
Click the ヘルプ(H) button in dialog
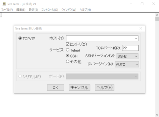coord(105,88)
